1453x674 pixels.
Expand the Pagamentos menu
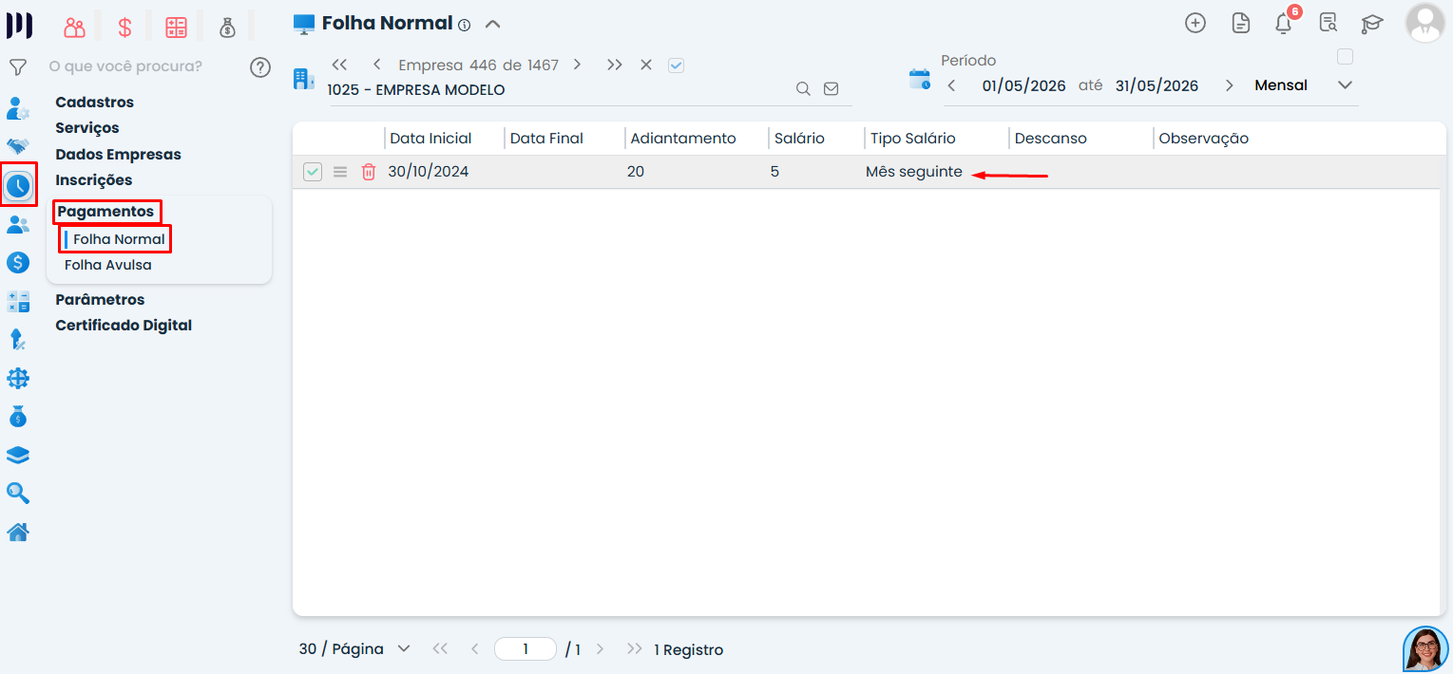[x=106, y=212]
